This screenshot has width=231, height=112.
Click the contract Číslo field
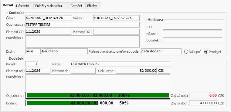[x=49, y=18]
